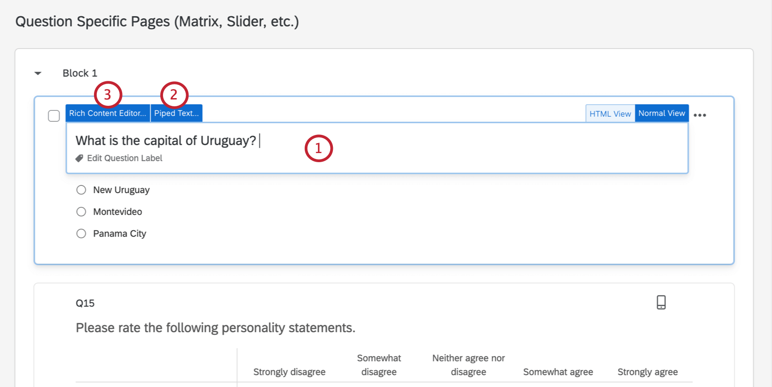772x387 pixels.
Task: Open the three-dot question options menu
Action: coord(700,115)
